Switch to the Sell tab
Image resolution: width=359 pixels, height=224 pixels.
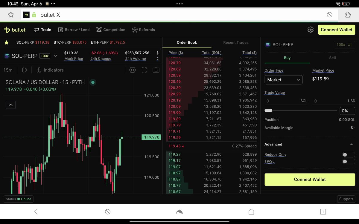coord(332,58)
